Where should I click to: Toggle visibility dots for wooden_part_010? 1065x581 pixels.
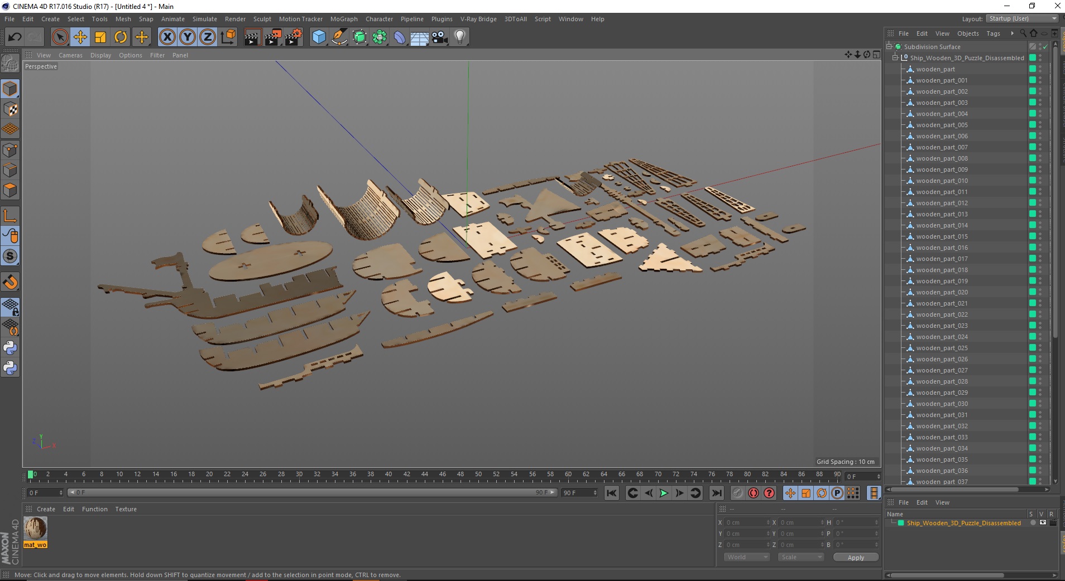tap(1040, 181)
